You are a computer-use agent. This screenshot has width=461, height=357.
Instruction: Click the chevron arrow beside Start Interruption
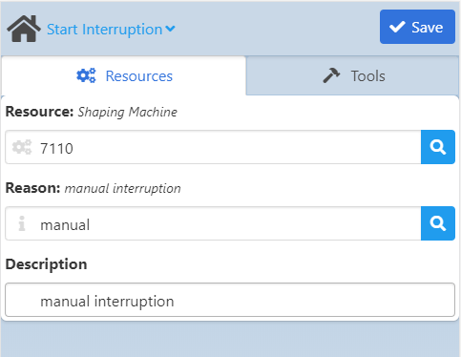pyautogui.click(x=171, y=29)
